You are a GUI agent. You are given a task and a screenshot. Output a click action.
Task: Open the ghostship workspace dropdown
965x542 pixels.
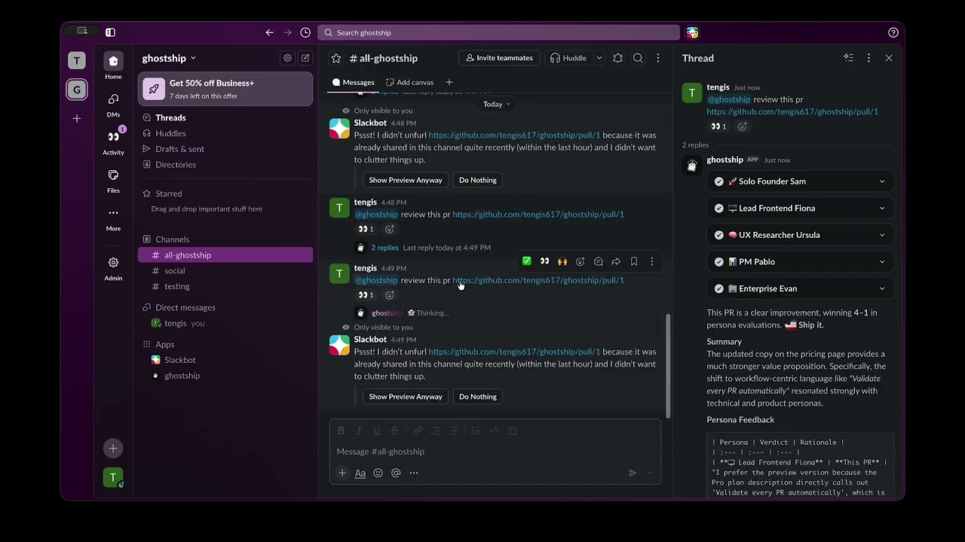point(169,58)
